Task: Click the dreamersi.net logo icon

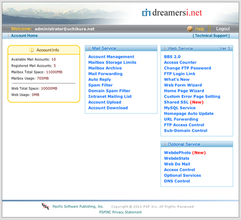Action: pyautogui.click(x=146, y=12)
